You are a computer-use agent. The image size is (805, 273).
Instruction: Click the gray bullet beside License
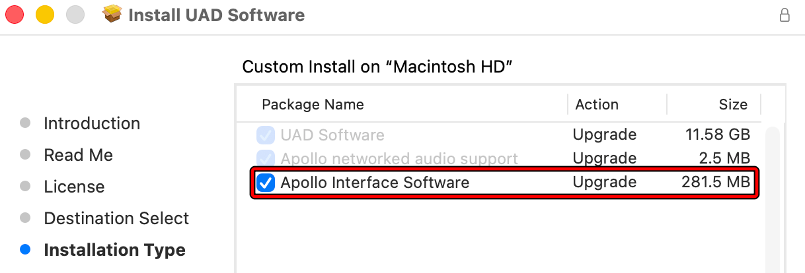coord(25,187)
